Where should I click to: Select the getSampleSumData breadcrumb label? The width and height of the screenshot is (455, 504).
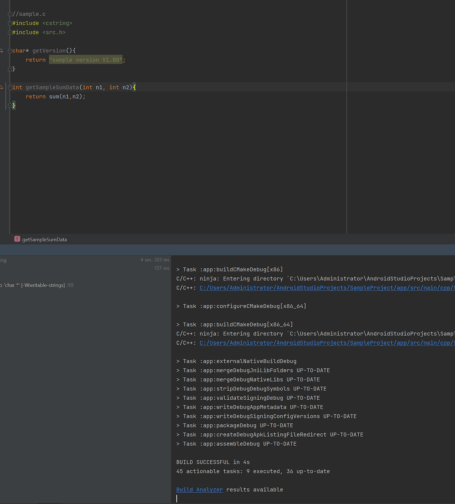(44, 239)
